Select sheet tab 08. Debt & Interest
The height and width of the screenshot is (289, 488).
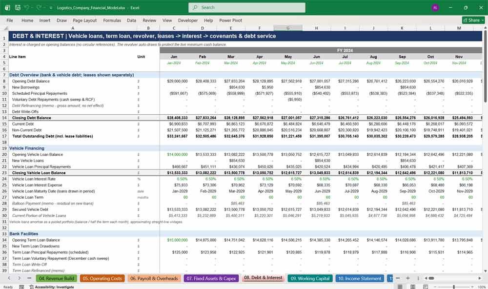point(263,278)
